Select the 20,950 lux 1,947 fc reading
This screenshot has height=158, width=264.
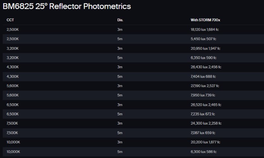(206, 48)
